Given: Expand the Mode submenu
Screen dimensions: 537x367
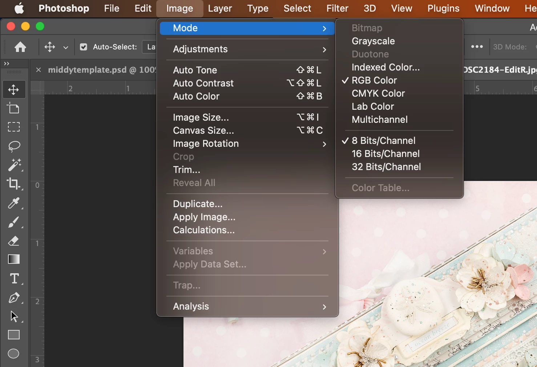Looking at the screenshot, I should pyautogui.click(x=247, y=28).
